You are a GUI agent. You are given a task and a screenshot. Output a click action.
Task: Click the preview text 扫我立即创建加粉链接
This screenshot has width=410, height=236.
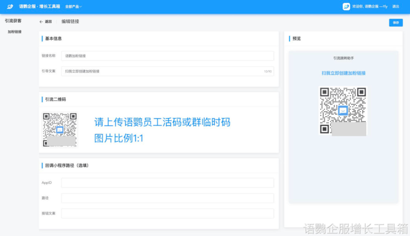point(343,73)
